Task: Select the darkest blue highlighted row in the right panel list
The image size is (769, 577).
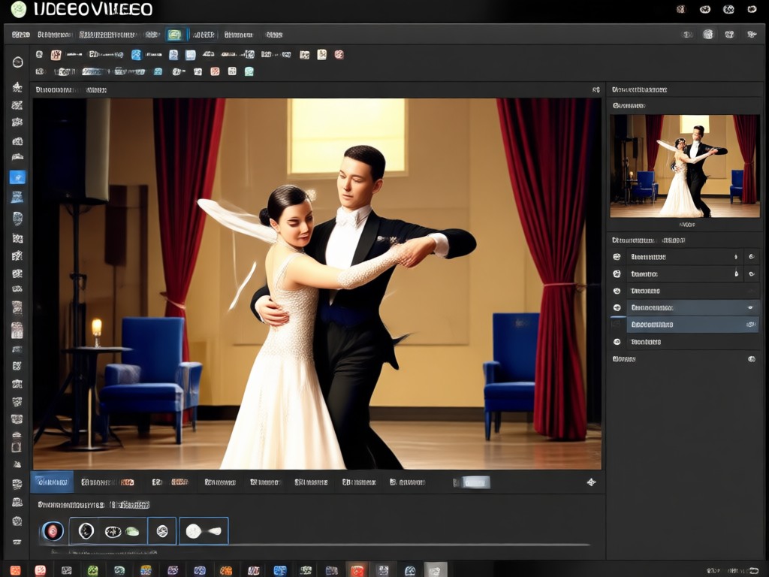Action: 692,325
